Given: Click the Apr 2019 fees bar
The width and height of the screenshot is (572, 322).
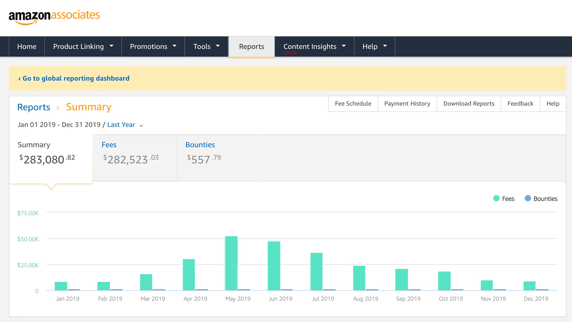Looking at the screenshot, I should [189, 275].
